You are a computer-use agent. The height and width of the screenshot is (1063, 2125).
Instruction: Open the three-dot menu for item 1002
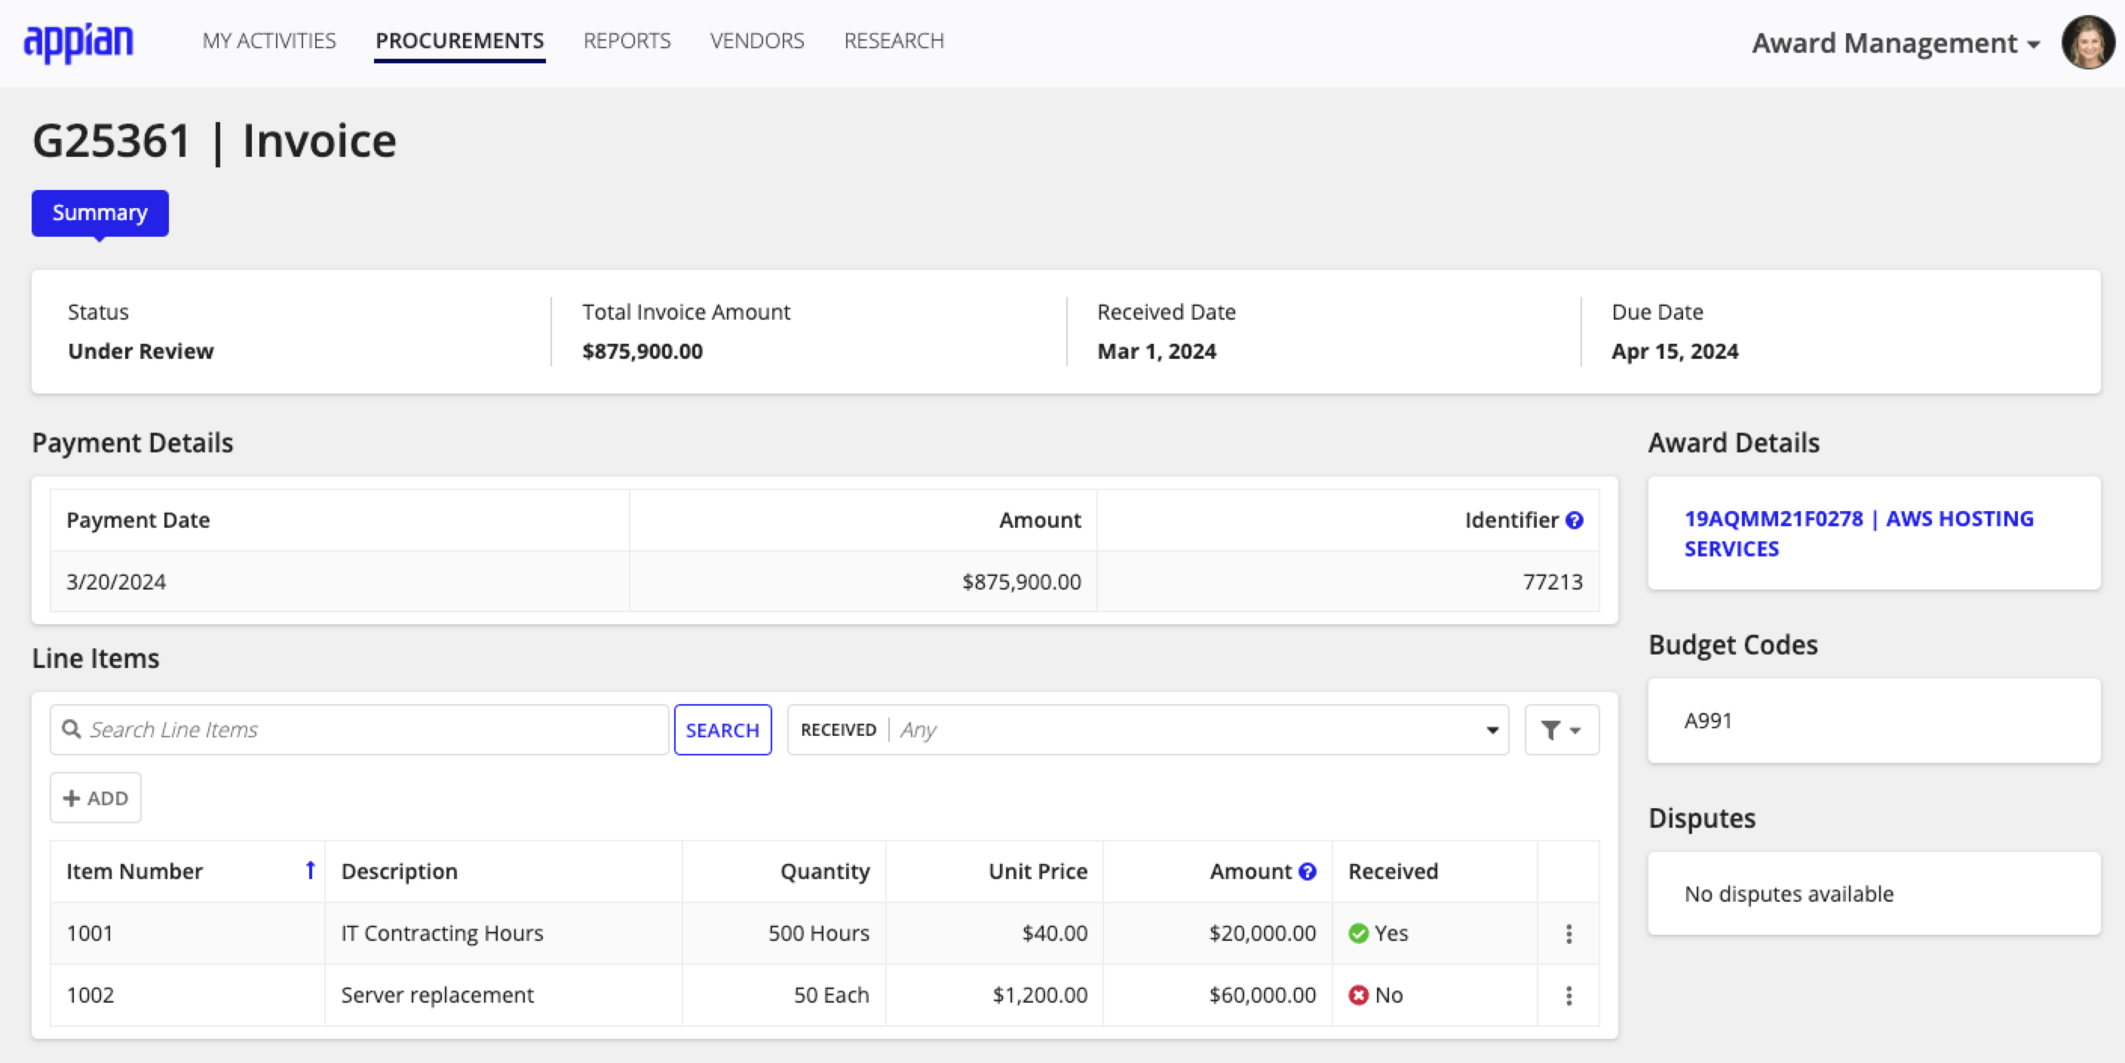coord(1568,995)
